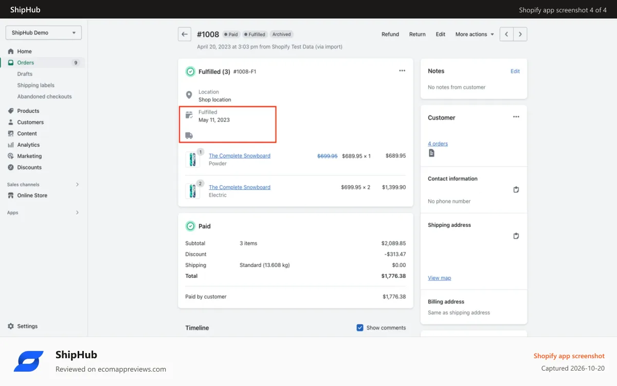Open Shipping labels in the sidebar

coord(36,85)
